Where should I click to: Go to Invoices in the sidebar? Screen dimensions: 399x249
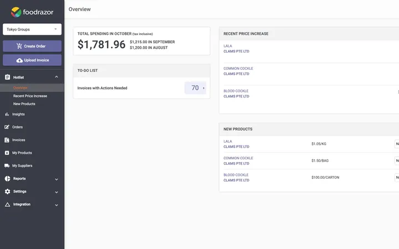pyautogui.click(x=19, y=140)
